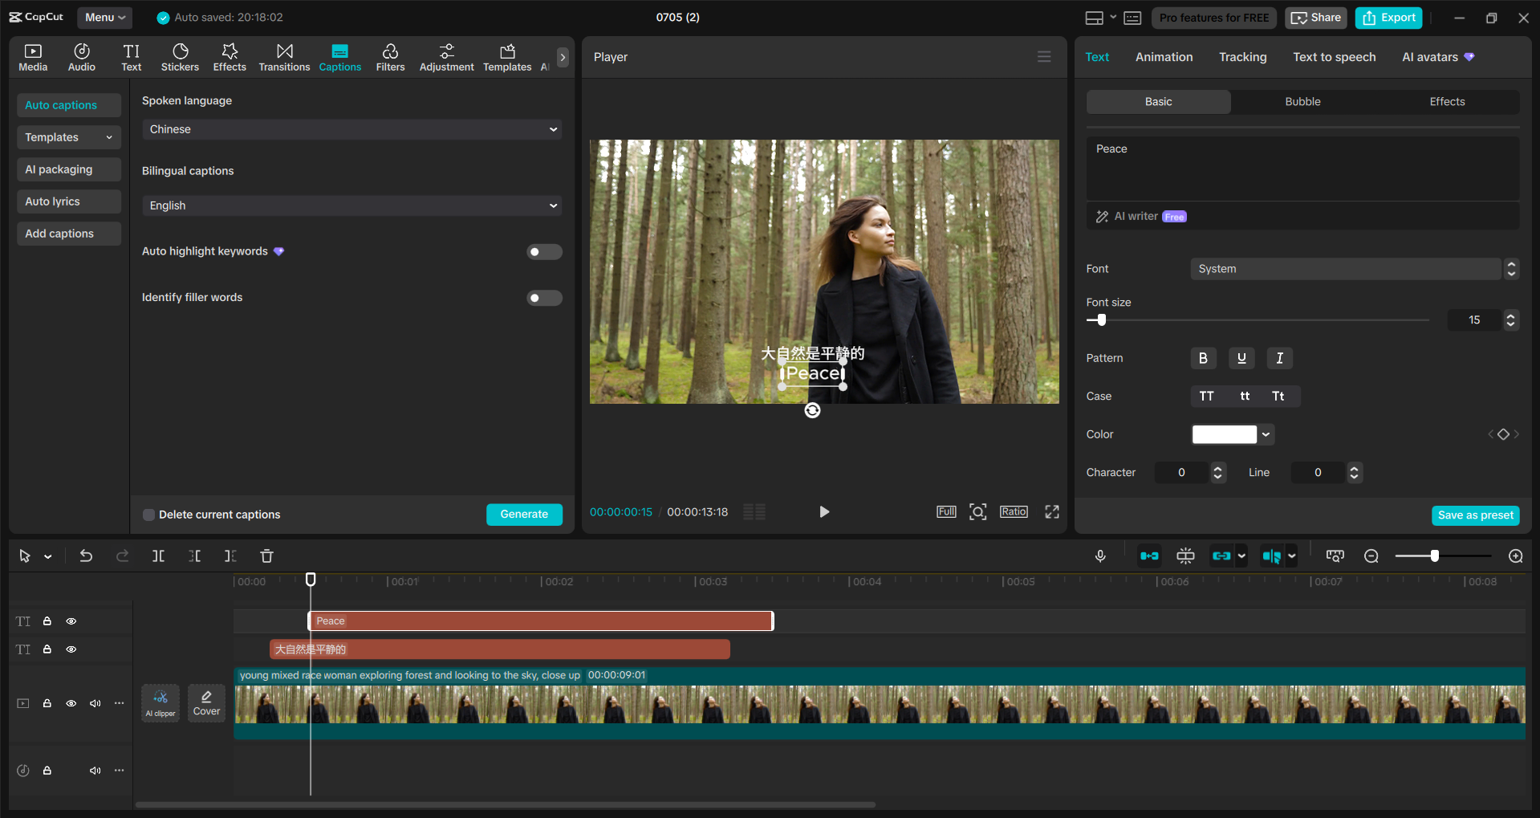Open the Media panel
Image resolution: width=1540 pixels, height=818 pixels.
click(32, 56)
